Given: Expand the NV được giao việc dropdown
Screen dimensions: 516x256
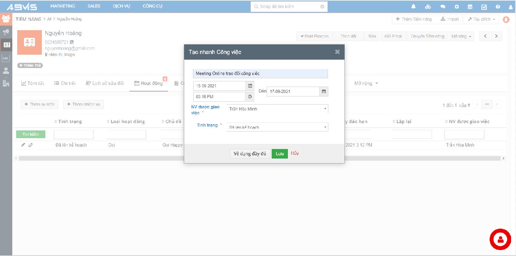Looking at the screenshot, I should pyautogui.click(x=277, y=109).
